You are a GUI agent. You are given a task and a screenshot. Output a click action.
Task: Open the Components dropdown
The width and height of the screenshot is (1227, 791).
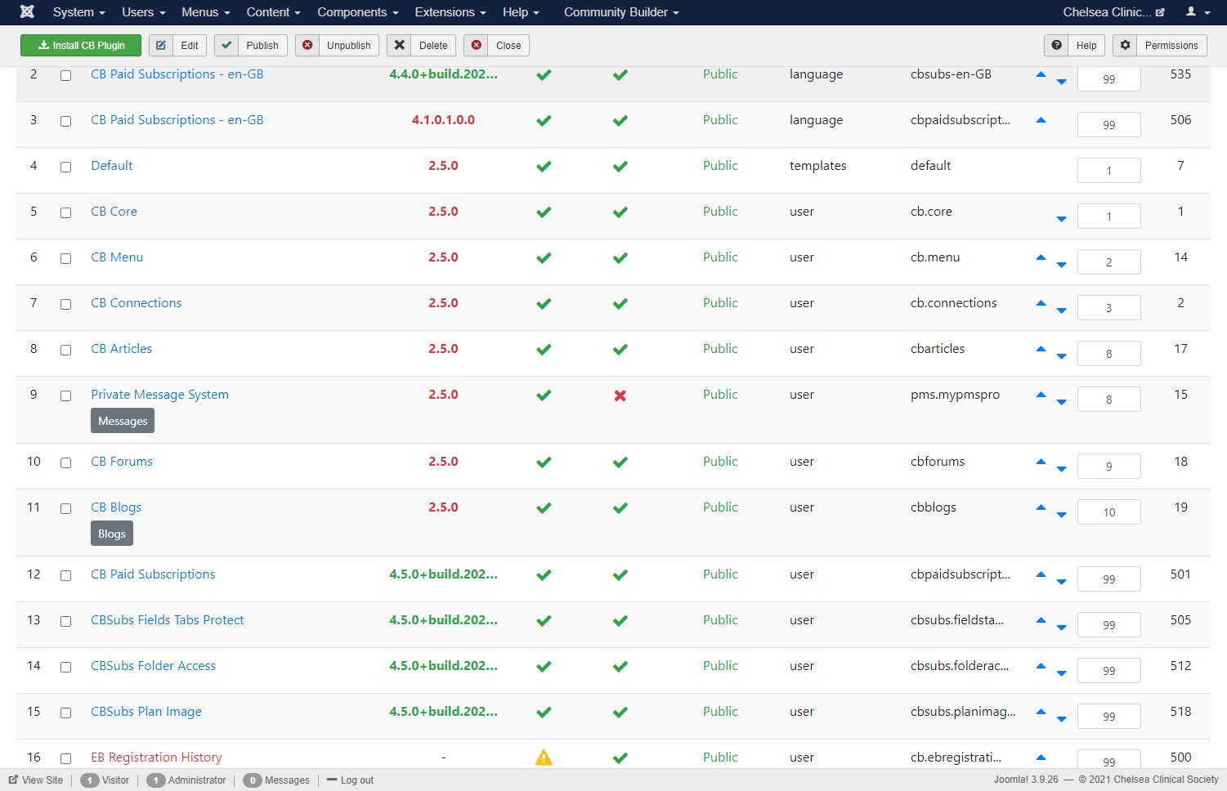[358, 12]
